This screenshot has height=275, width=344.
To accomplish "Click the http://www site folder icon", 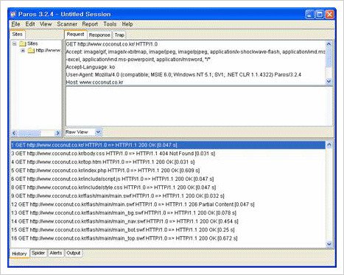I will (x=31, y=51).
